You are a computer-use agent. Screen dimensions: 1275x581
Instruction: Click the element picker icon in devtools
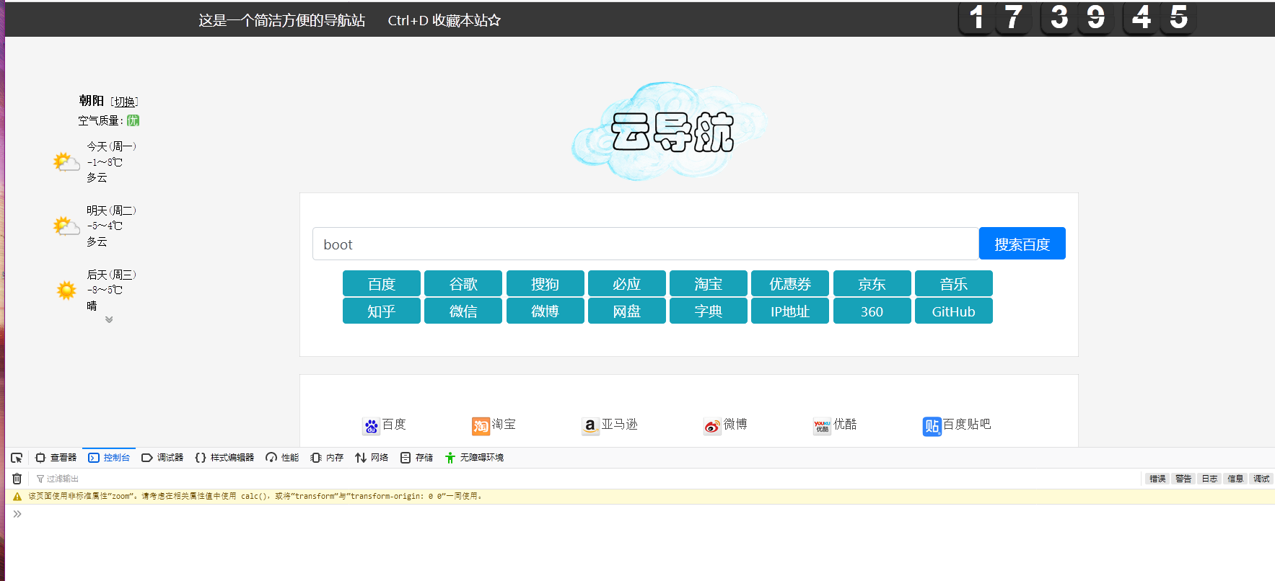point(17,458)
